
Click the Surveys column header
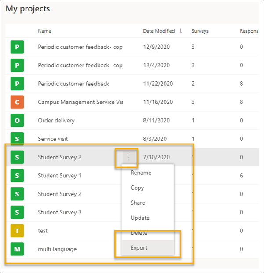click(x=200, y=31)
